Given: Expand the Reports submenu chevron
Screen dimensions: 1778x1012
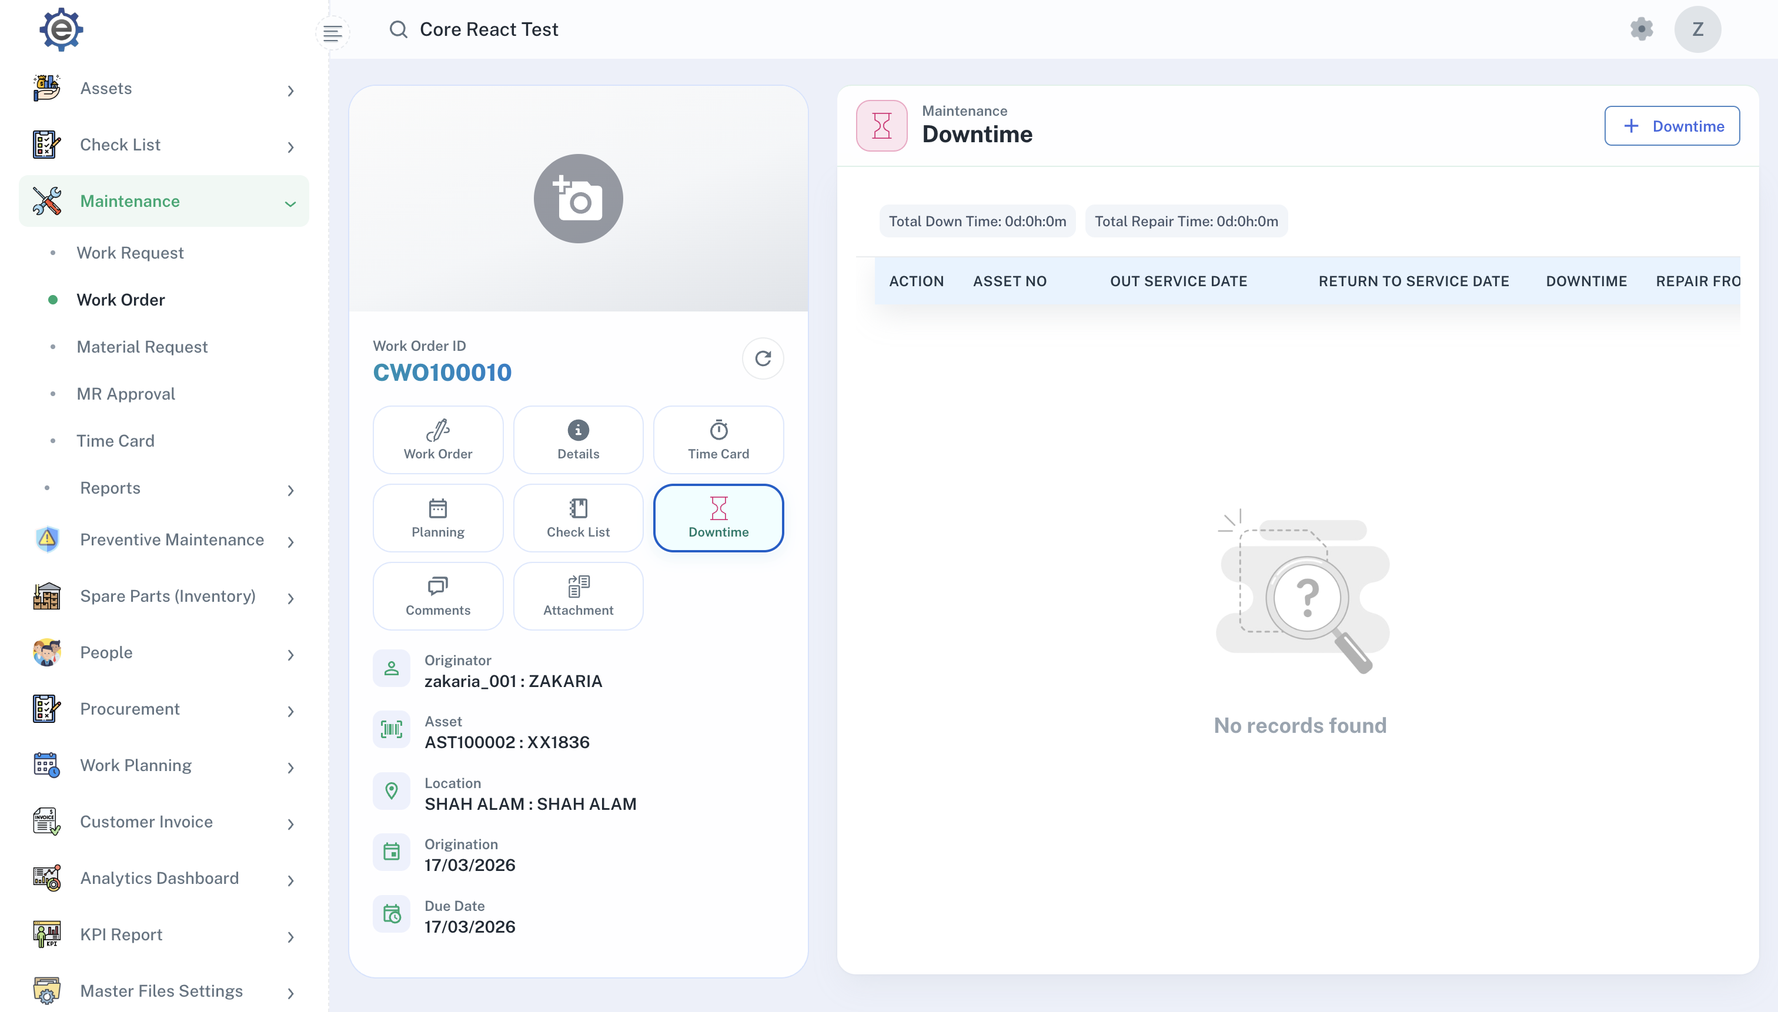Looking at the screenshot, I should coord(290,490).
